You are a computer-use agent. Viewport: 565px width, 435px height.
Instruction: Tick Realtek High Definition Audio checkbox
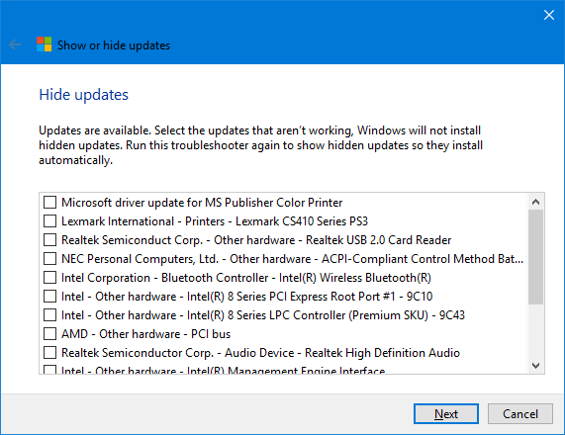tap(49, 353)
